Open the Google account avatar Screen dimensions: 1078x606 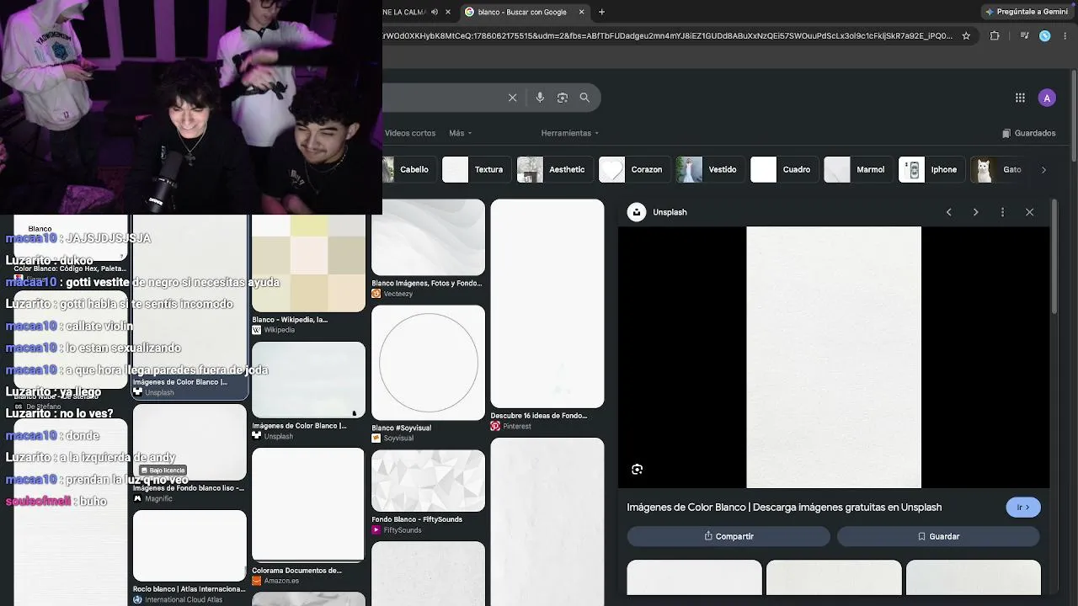point(1047,98)
